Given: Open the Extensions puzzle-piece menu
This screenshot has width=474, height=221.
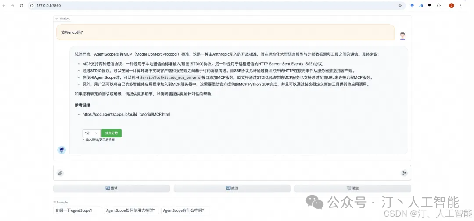Looking at the screenshot, I should (x=438, y=5).
